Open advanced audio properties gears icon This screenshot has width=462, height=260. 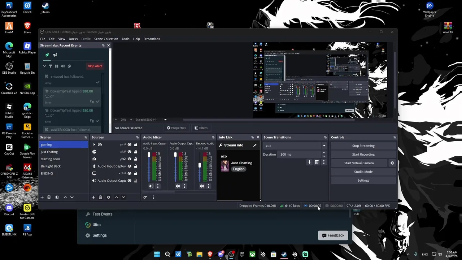(145, 197)
